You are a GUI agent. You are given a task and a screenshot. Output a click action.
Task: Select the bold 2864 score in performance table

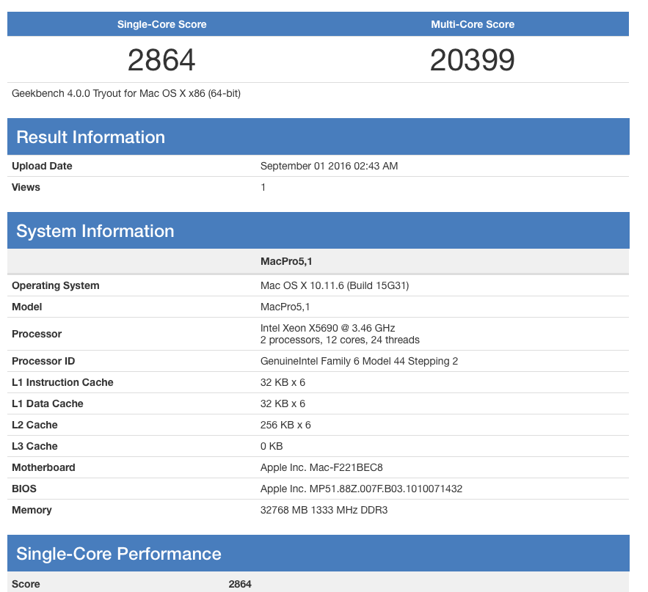pos(240,584)
